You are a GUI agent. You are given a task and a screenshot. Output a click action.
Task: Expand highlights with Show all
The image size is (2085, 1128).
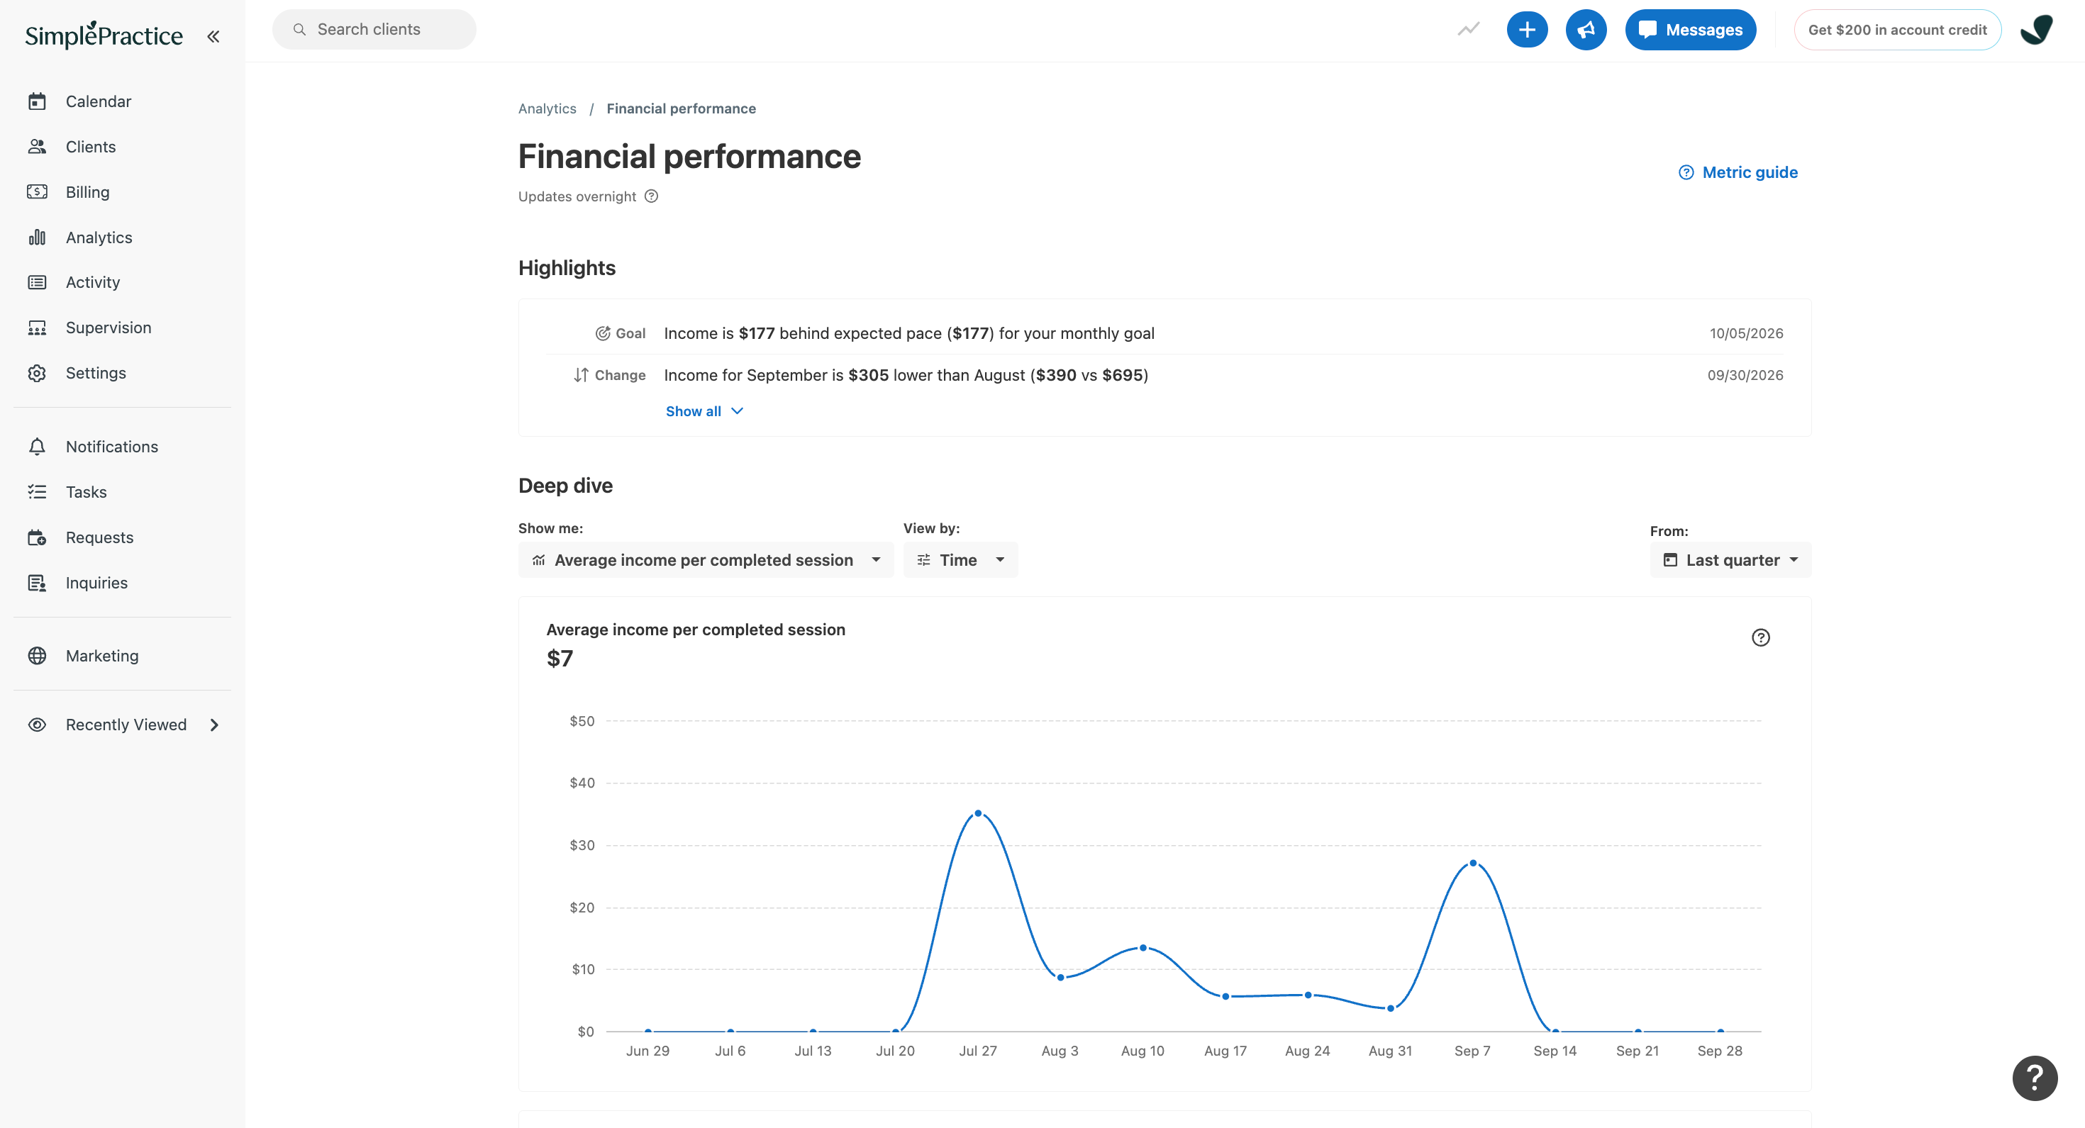704,411
